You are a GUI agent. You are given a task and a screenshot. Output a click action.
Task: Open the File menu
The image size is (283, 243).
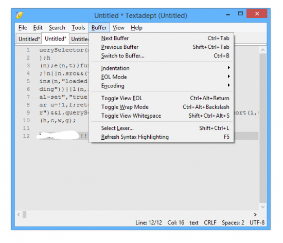tap(23, 28)
